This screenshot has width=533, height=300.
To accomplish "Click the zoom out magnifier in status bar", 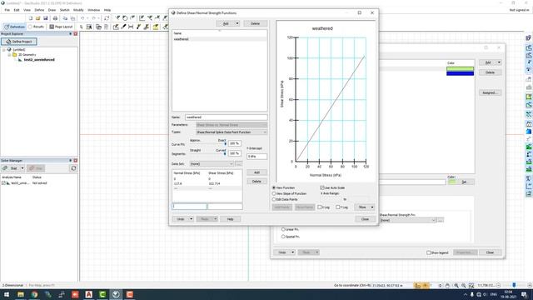I will pyautogui.click(x=464, y=286).
